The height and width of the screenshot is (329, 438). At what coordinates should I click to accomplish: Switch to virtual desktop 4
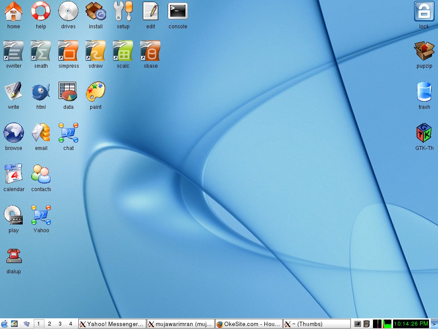pyautogui.click(x=71, y=324)
